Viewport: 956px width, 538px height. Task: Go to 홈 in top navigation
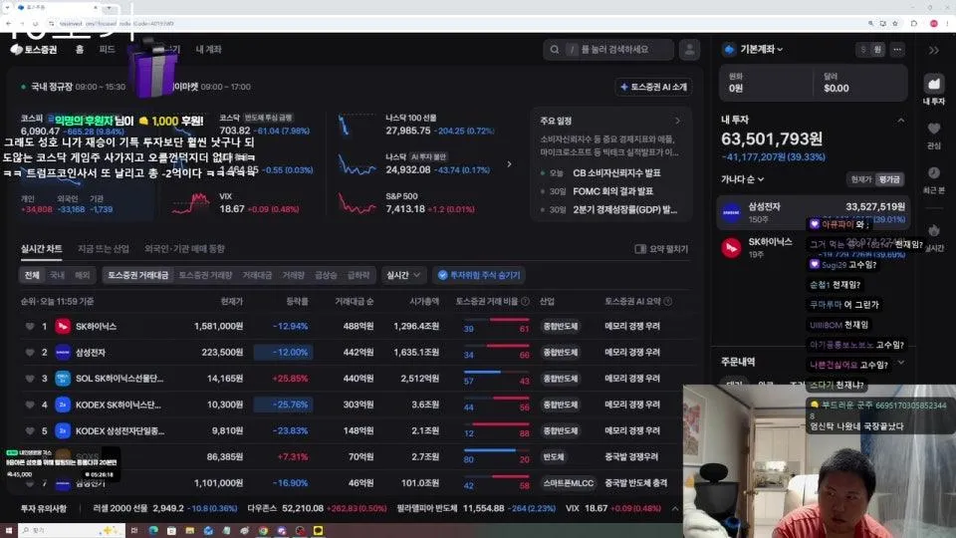[x=80, y=50]
